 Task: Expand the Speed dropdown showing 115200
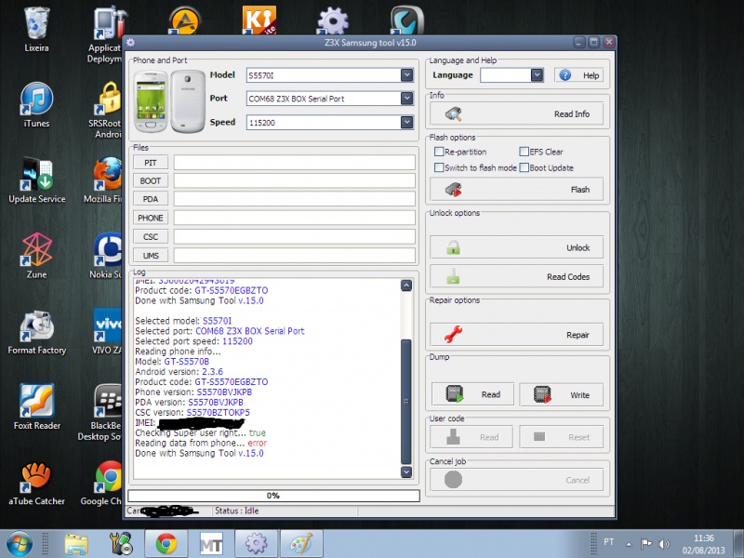point(406,122)
